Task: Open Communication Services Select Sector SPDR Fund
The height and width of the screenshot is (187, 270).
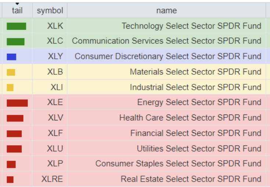Action: (x=167, y=41)
